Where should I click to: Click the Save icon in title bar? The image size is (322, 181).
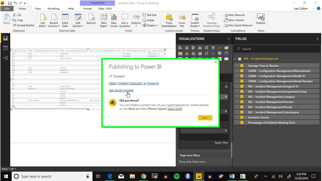pos(10,3)
